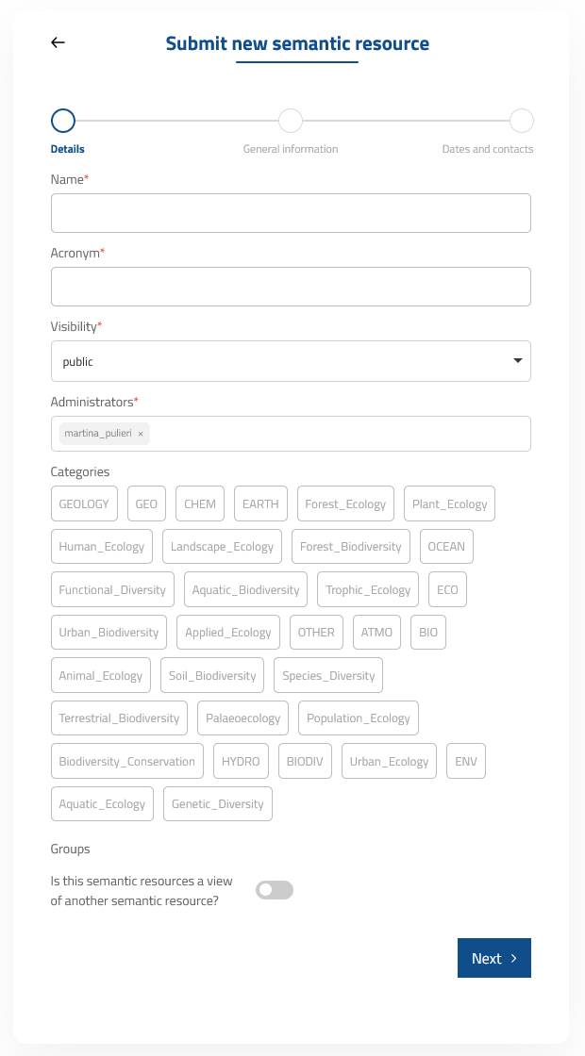Enable the view of another semantic resource toggle
585x1056 pixels.
(274, 889)
